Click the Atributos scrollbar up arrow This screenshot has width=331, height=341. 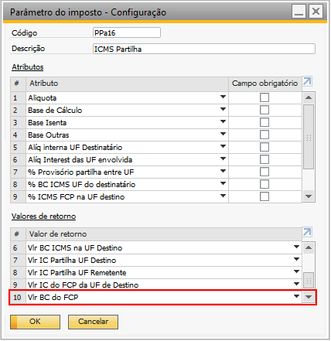(309, 97)
